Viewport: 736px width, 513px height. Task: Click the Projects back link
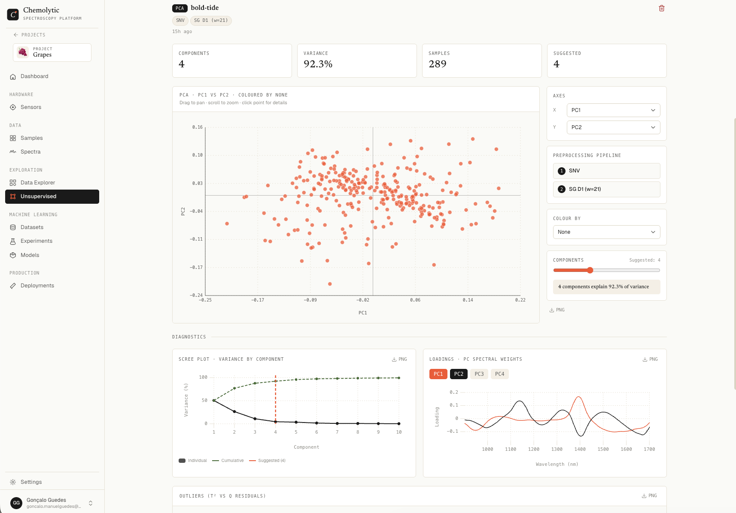[29, 35]
